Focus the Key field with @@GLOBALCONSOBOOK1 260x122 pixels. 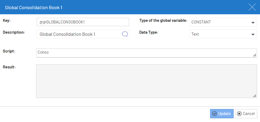(x=83, y=22)
